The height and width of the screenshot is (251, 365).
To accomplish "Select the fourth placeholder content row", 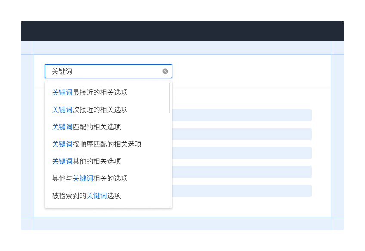I will pyautogui.click(x=241, y=172).
